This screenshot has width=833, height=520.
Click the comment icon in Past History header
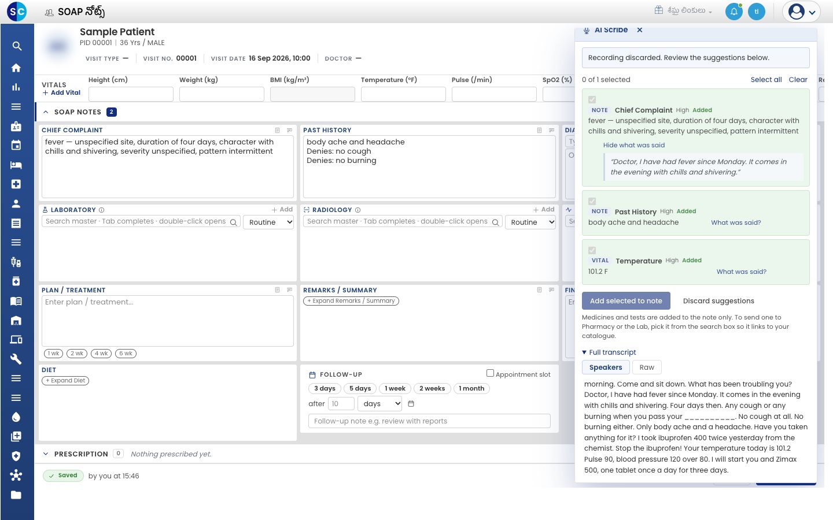pyautogui.click(x=551, y=131)
